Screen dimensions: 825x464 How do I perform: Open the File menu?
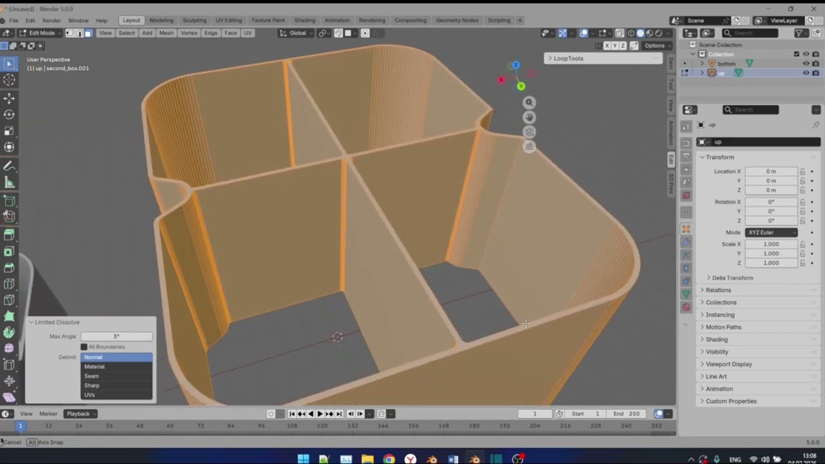pos(14,21)
